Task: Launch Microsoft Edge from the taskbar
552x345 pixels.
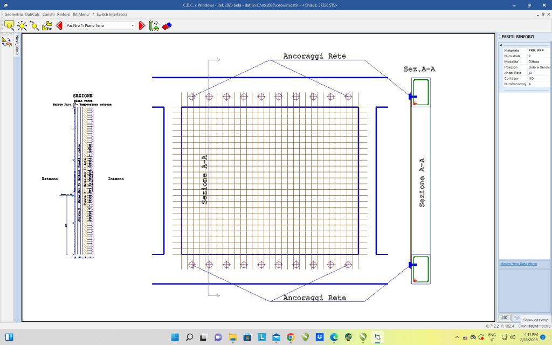Action: pos(334,337)
